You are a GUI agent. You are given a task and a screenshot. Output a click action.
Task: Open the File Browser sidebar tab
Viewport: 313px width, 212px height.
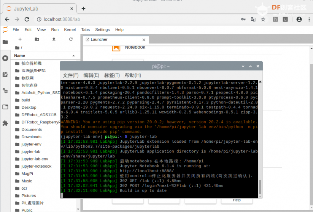[5, 42]
